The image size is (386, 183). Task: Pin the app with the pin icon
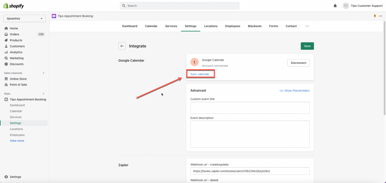[375, 16]
